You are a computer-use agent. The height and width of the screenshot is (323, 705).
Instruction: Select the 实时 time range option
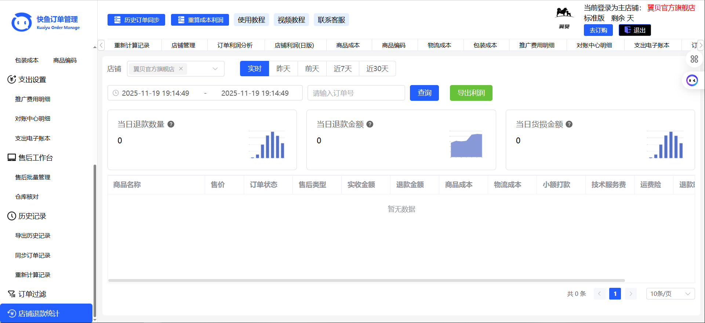pos(254,69)
